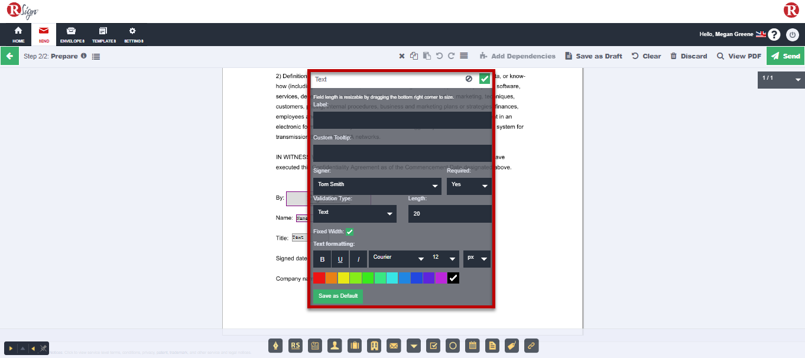Toggle bold text formatting

(x=322, y=259)
